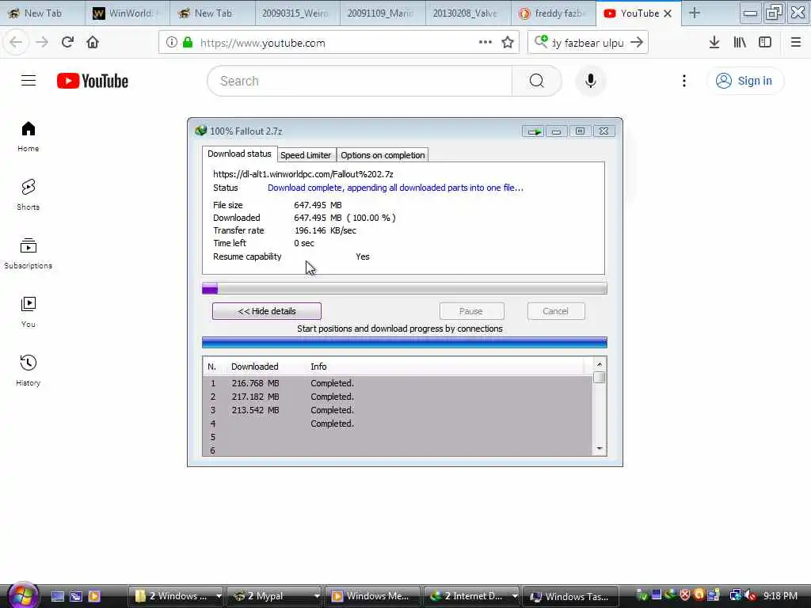
Task: Show site information icon in address bar
Action: point(171,43)
